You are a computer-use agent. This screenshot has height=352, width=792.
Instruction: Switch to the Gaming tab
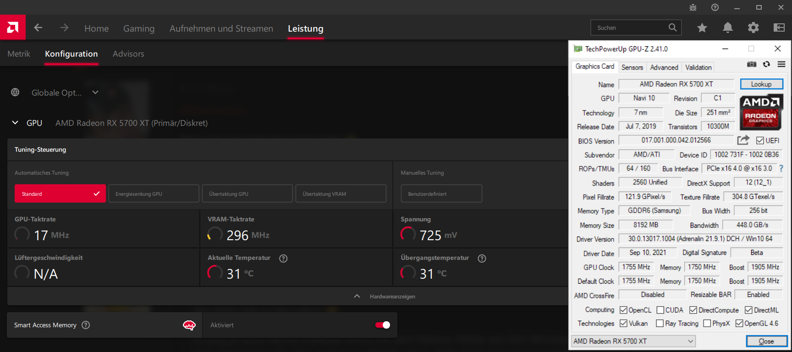[139, 28]
